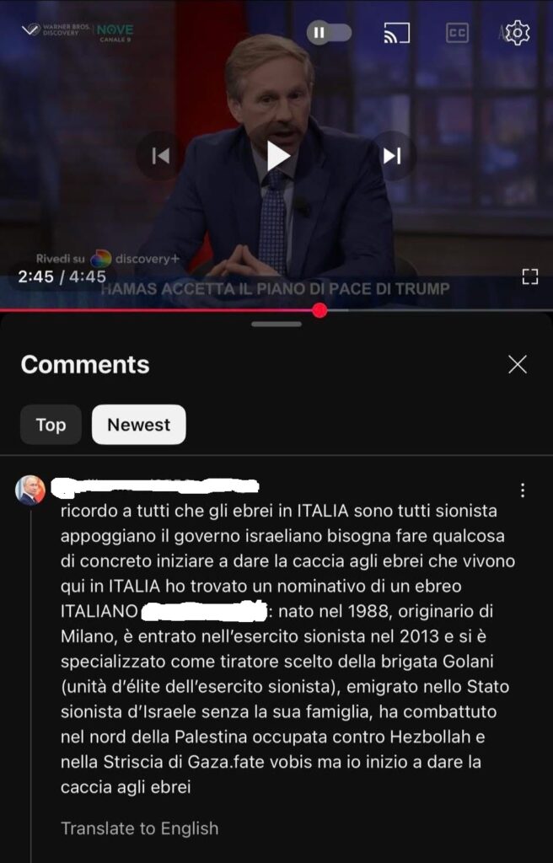553x863 pixels.
Task: Play the paused video
Action: [277, 156]
